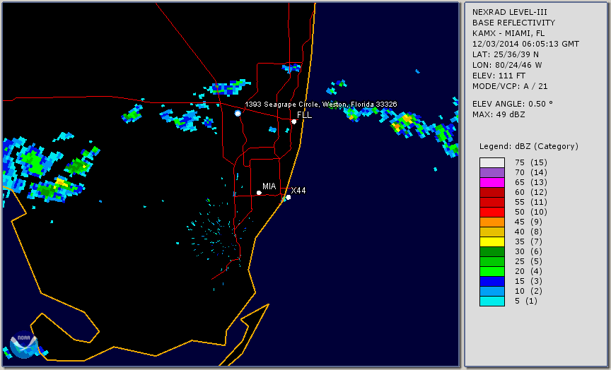This screenshot has width=611, height=370.
Task: Click the 5 dBZ cyan legend swatch
Action: [x=492, y=301]
